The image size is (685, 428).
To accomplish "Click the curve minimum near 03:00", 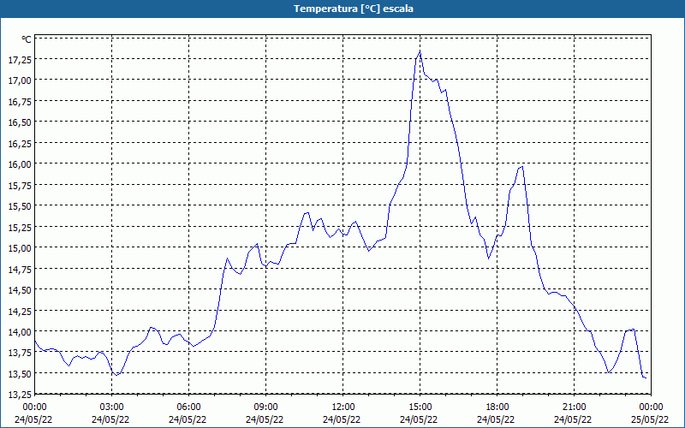I will [116, 375].
